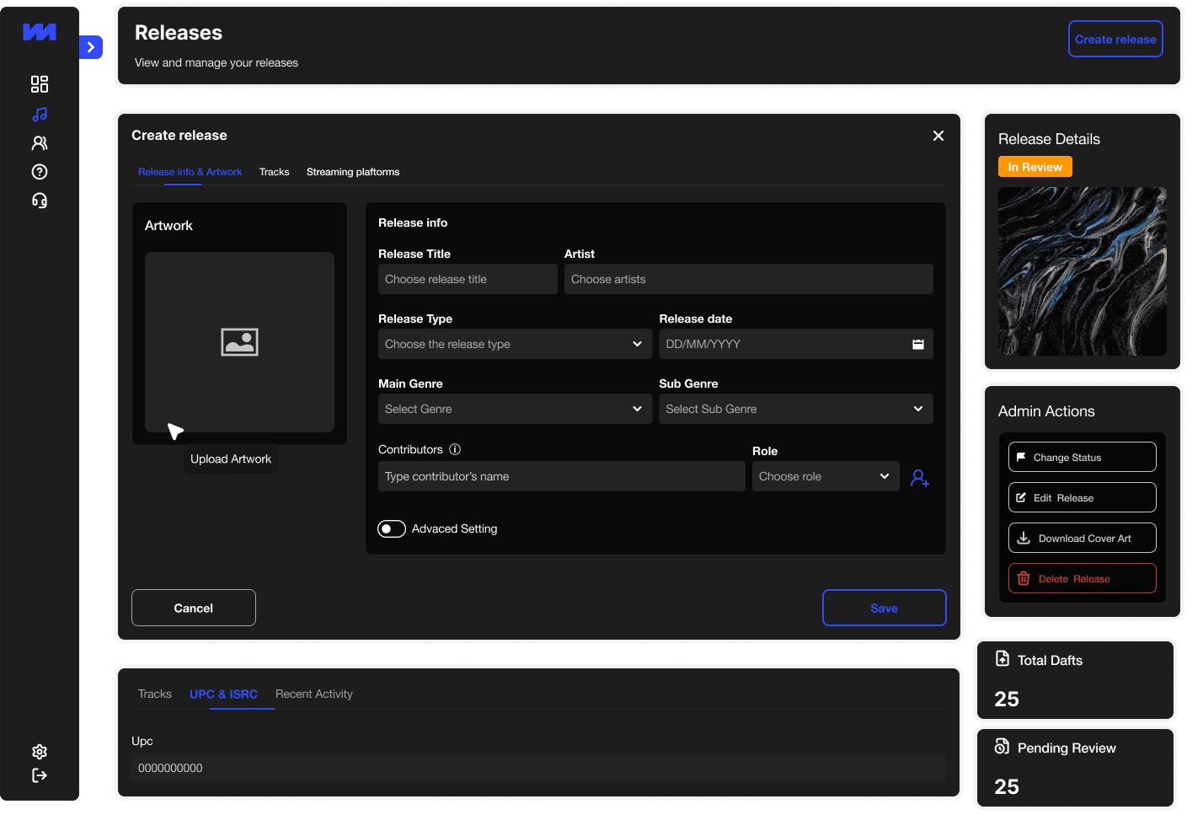The width and height of the screenshot is (1187, 815).
Task: Select Release info & Artwork tab
Action: (x=190, y=172)
